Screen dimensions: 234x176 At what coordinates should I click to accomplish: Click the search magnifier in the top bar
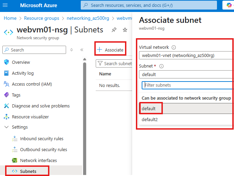pyautogui.click(x=85, y=5)
